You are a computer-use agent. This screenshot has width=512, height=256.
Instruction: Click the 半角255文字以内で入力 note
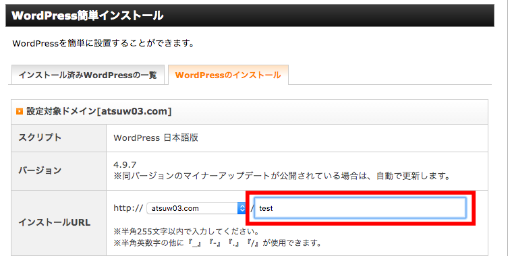[x=186, y=232]
